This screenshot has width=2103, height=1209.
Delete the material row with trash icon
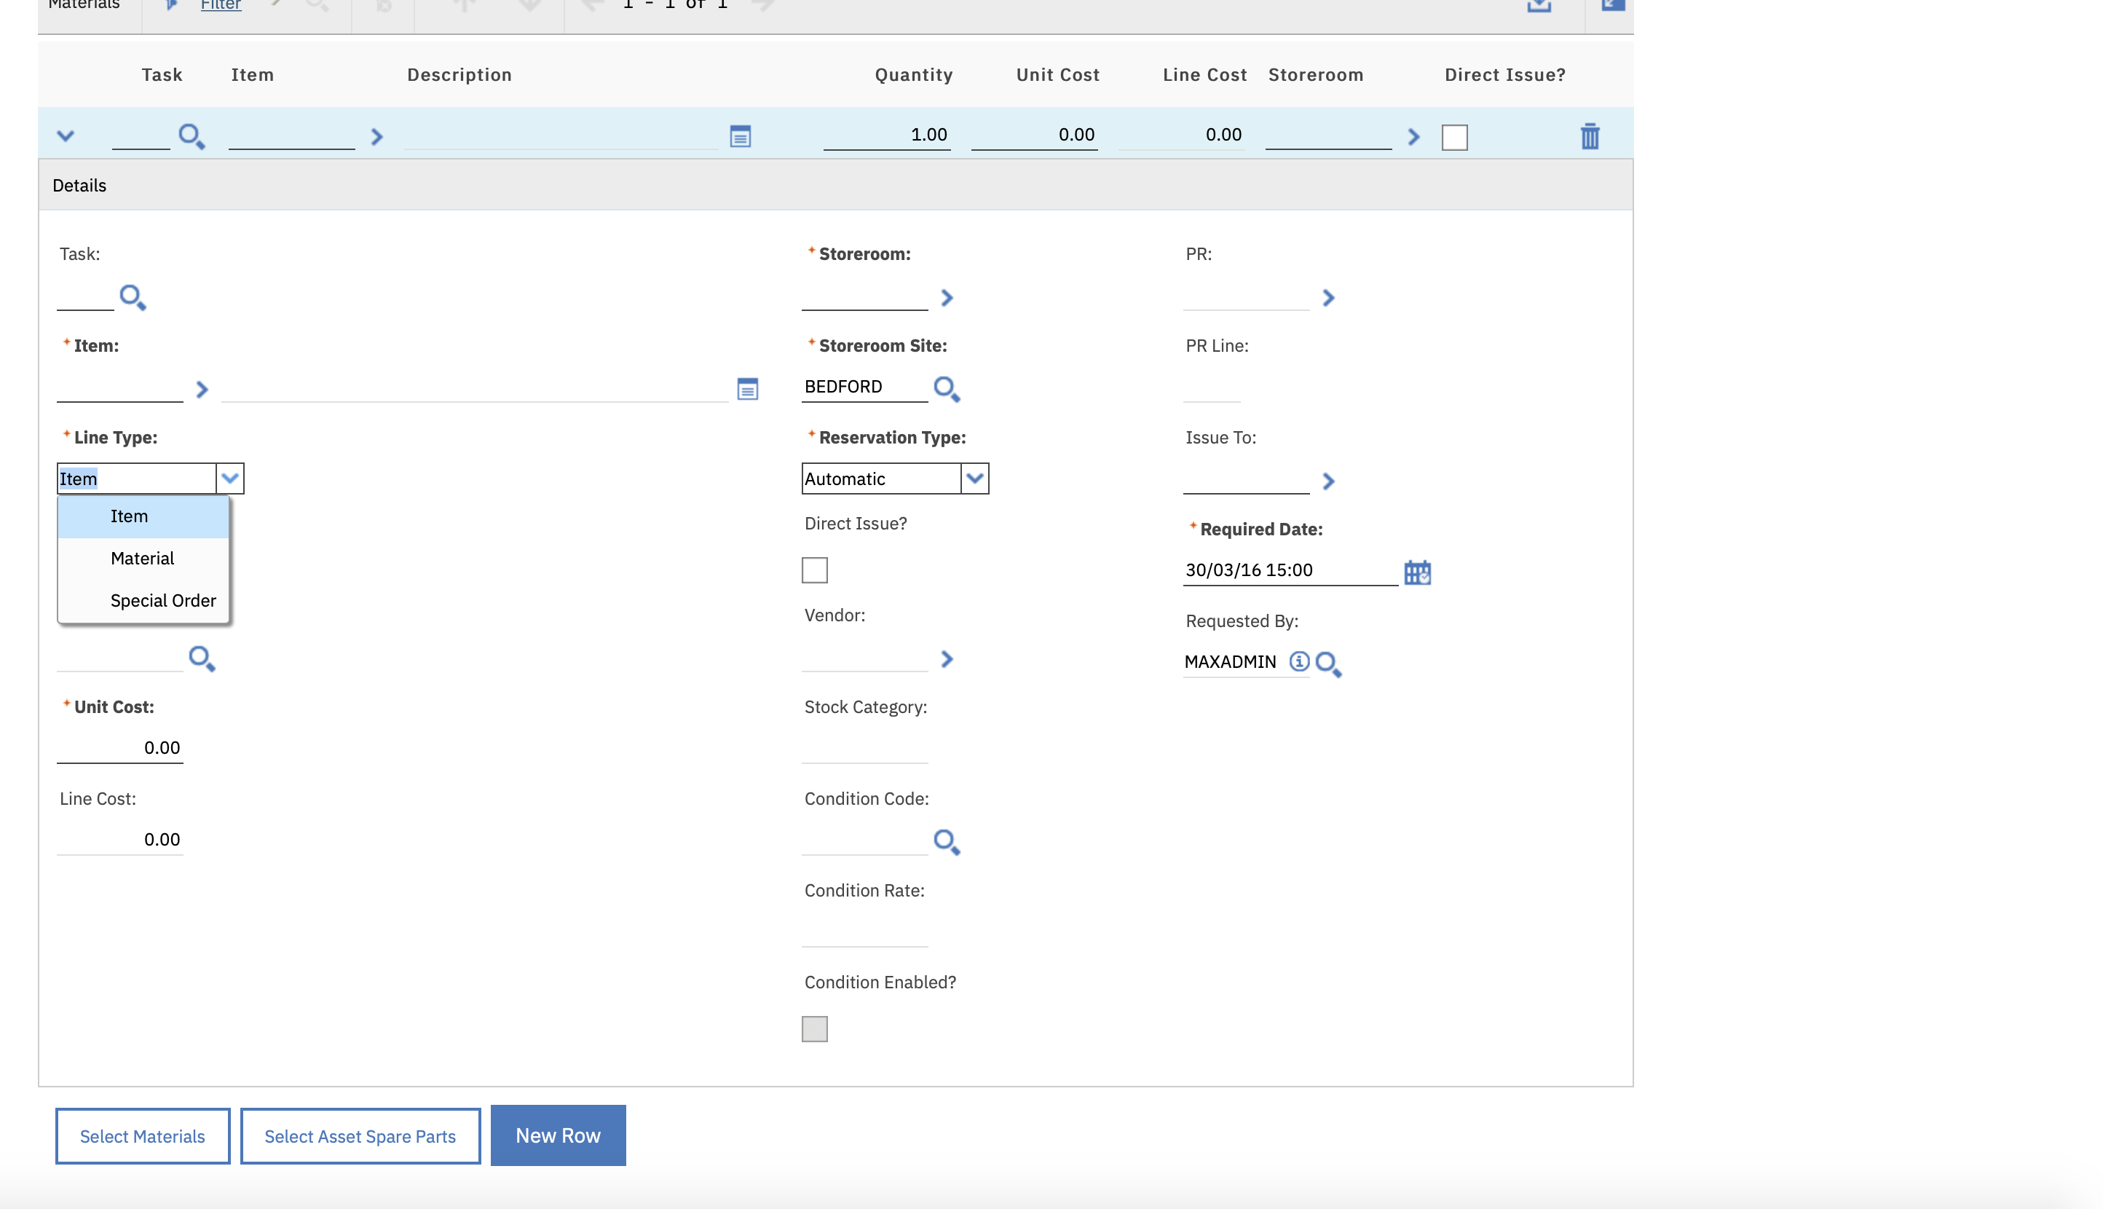(x=1590, y=137)
